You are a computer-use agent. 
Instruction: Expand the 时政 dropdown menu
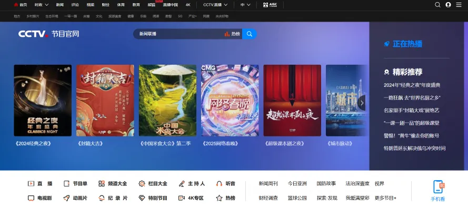(x=42, y=5)
